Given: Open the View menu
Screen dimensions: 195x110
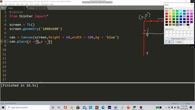Looking at the screenshot, I should [x=22, y=4].
